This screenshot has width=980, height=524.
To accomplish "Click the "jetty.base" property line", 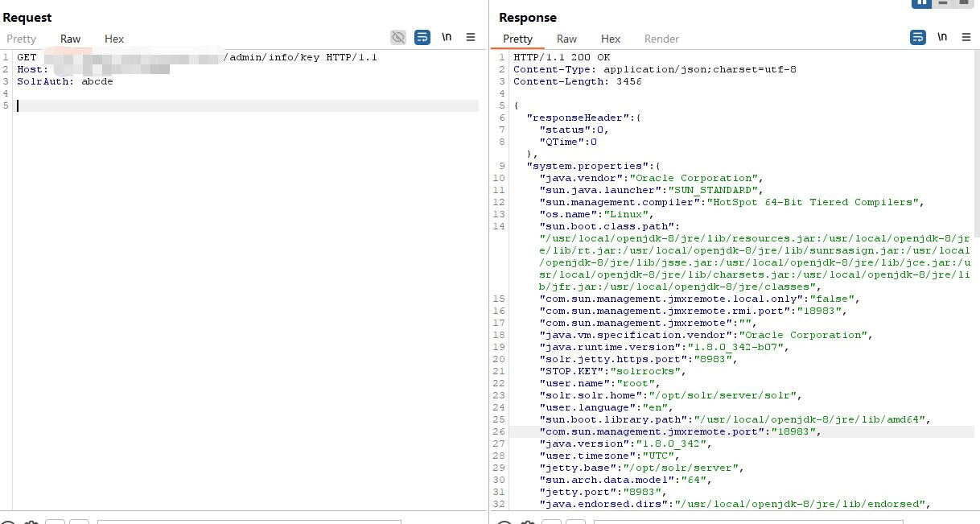I will coord(642,468).
